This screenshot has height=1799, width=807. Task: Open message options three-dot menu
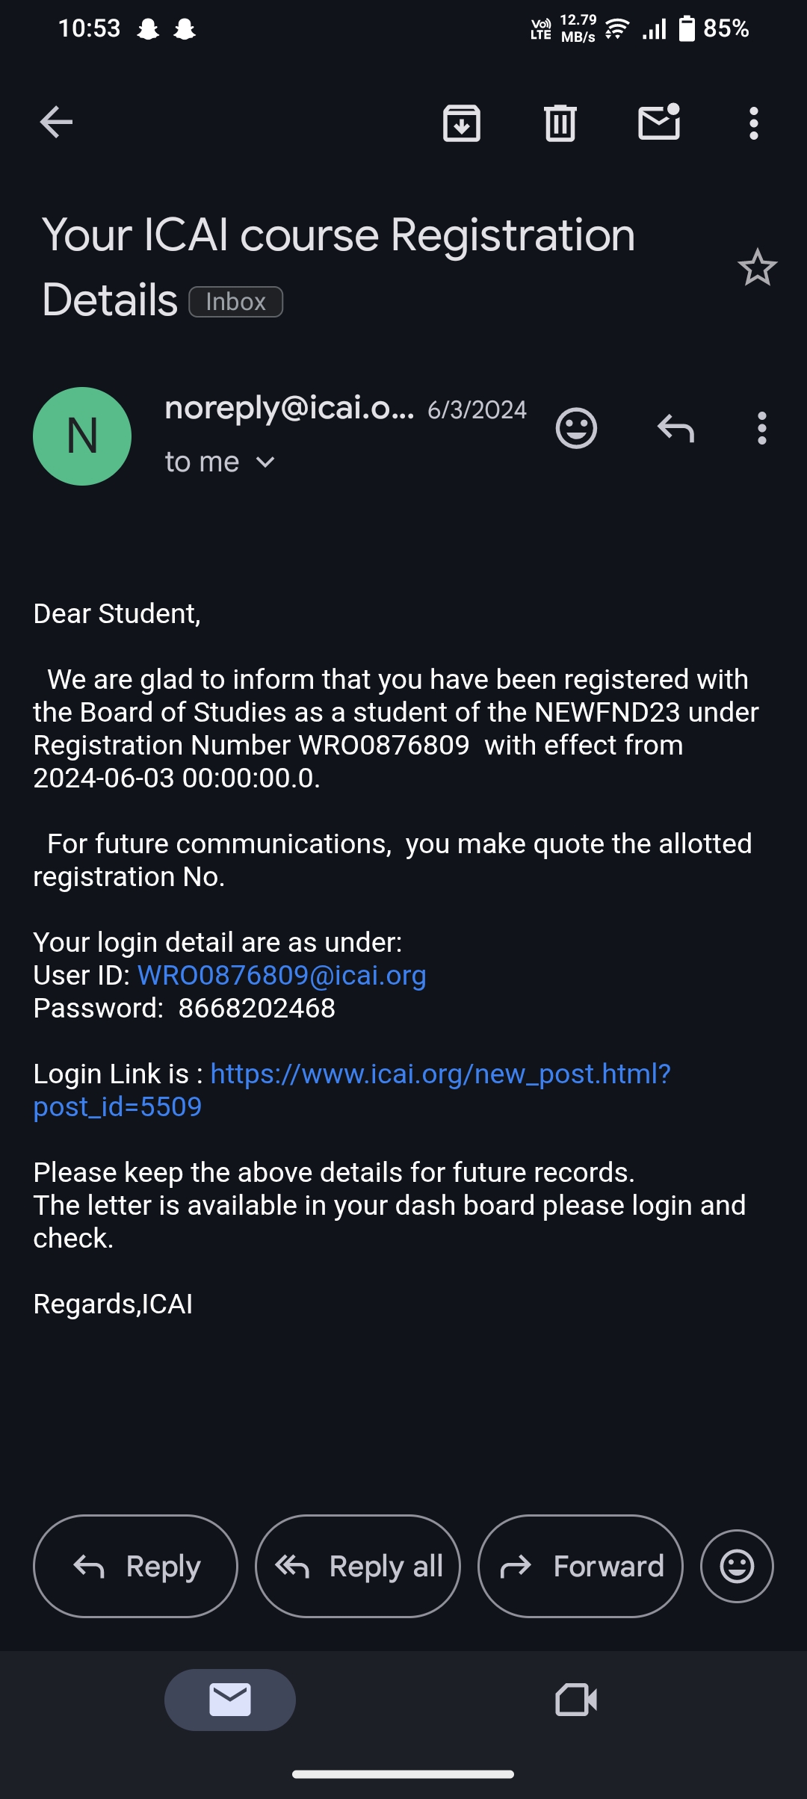(x=761, y=429)
